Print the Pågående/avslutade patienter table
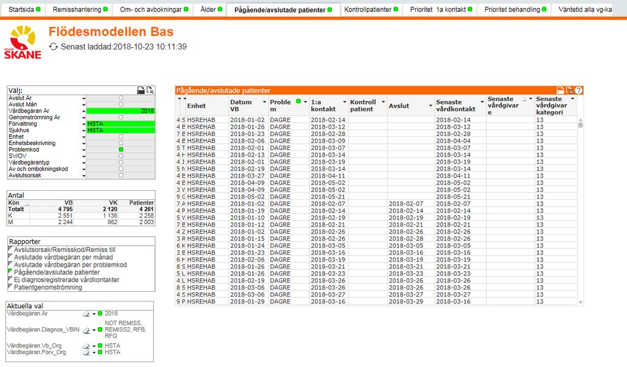 pos(560,91)
